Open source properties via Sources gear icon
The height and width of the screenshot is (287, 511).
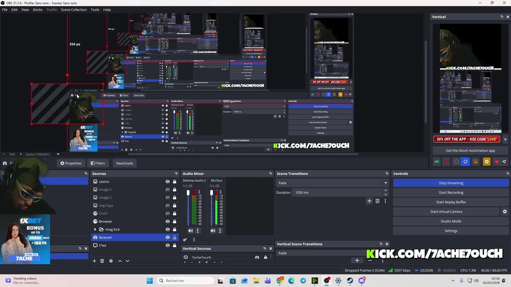[x=111, y=261]
